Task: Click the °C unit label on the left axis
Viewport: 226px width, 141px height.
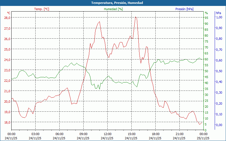Action: pos(9,13)
